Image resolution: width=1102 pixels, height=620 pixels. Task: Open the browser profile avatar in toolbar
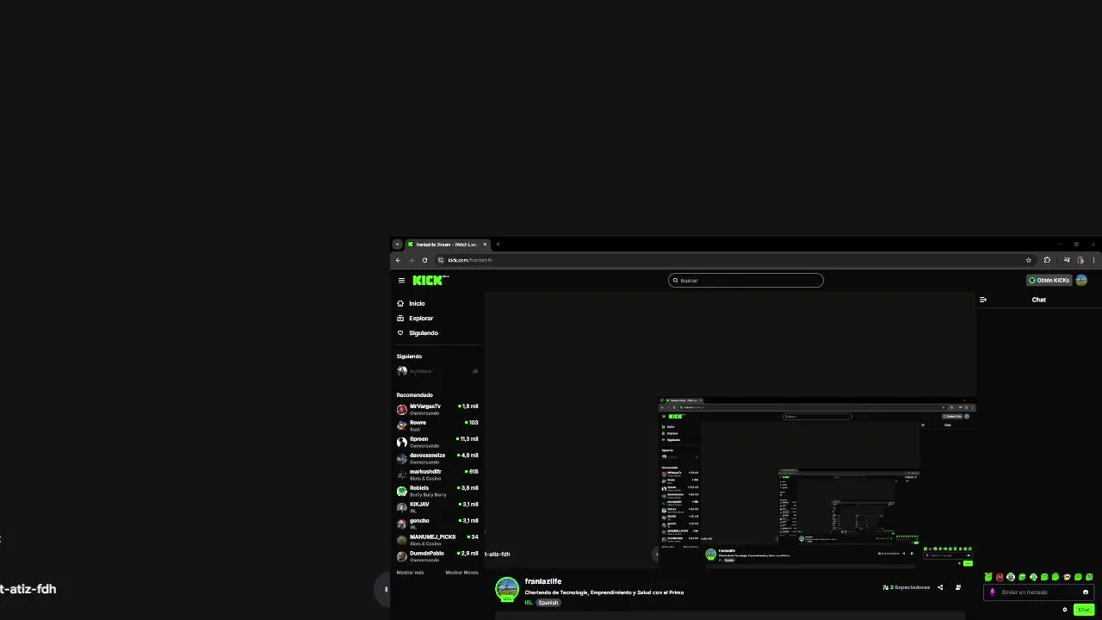[1080, 260]
